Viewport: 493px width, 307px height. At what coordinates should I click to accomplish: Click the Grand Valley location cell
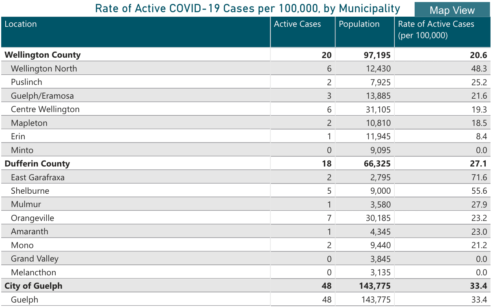pyautogui.click(x=35, y=259)
